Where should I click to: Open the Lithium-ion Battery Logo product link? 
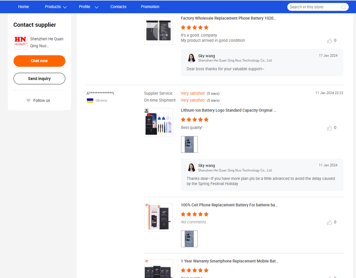[228, 110]
